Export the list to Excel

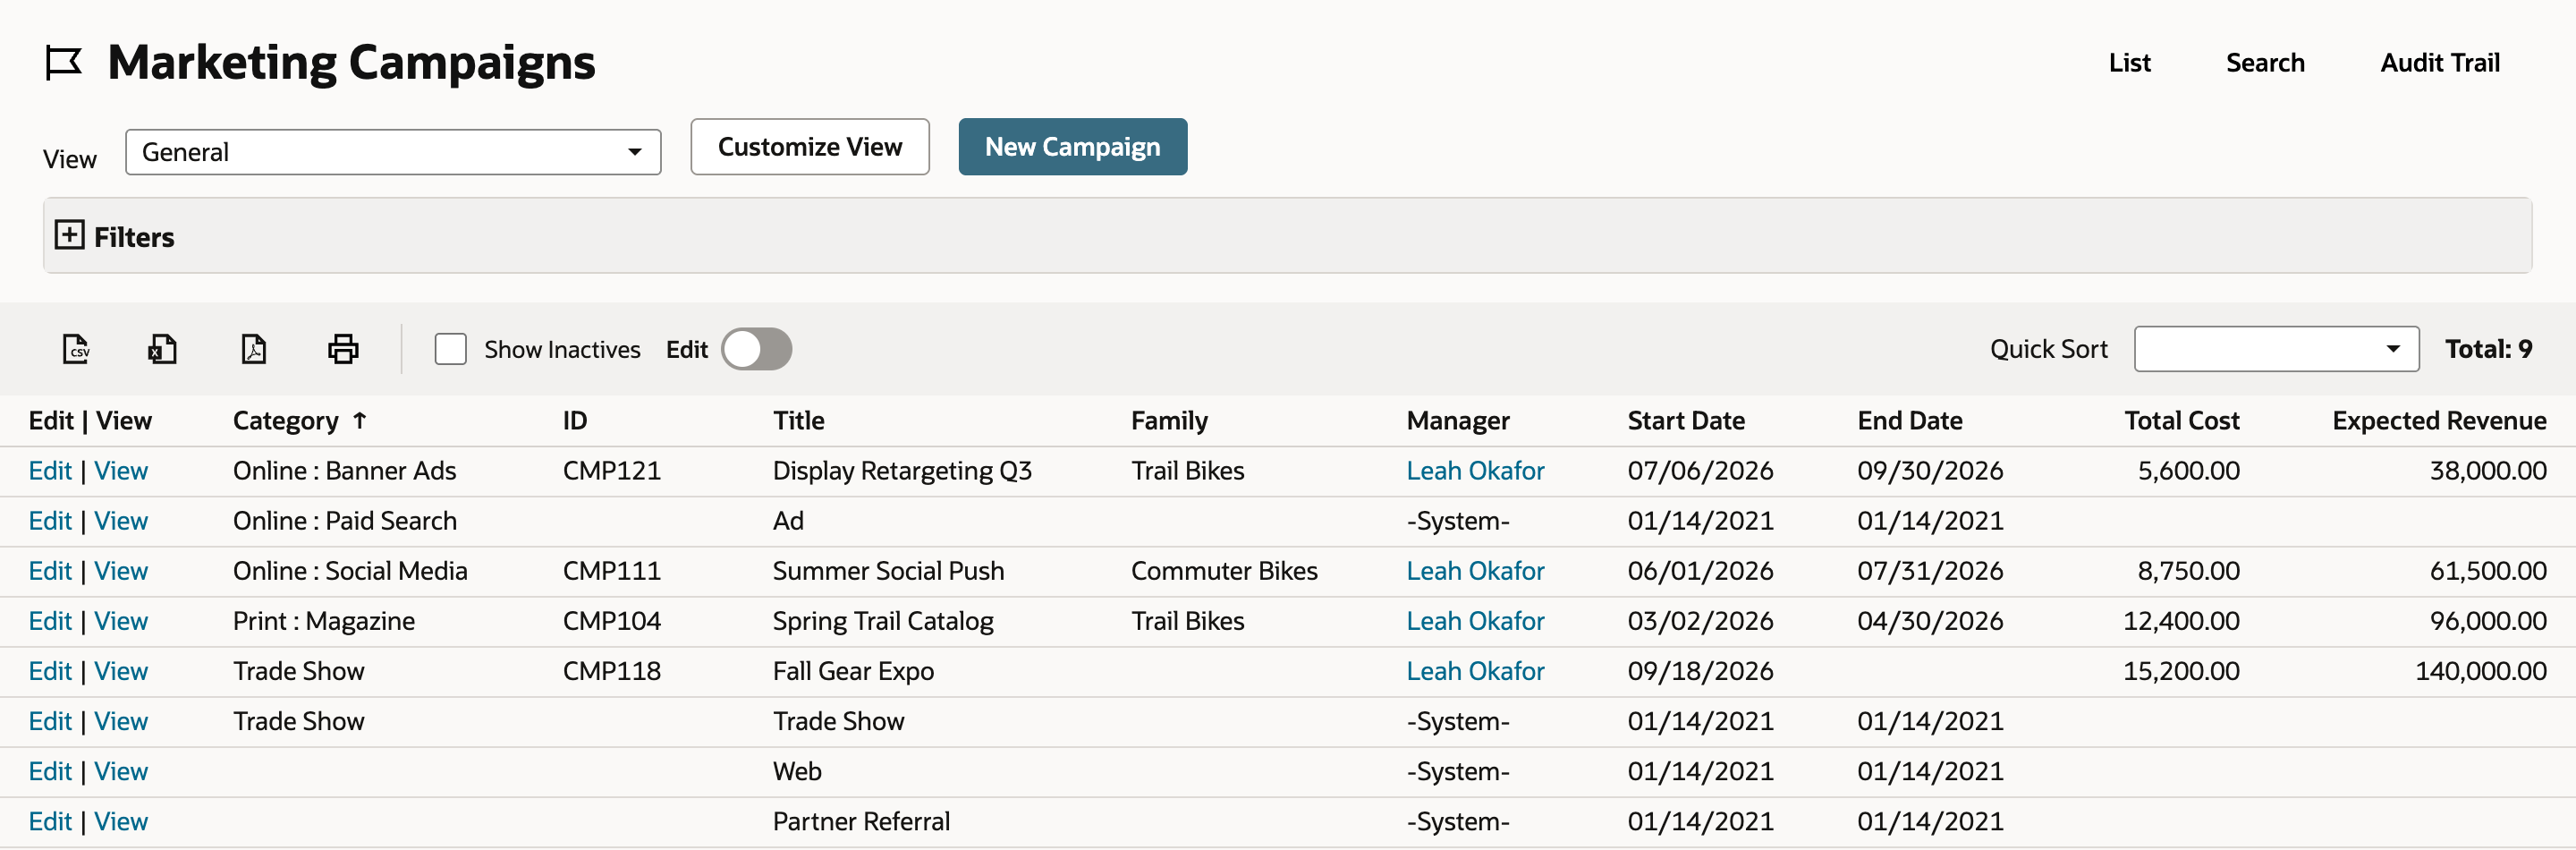[163, 349]
